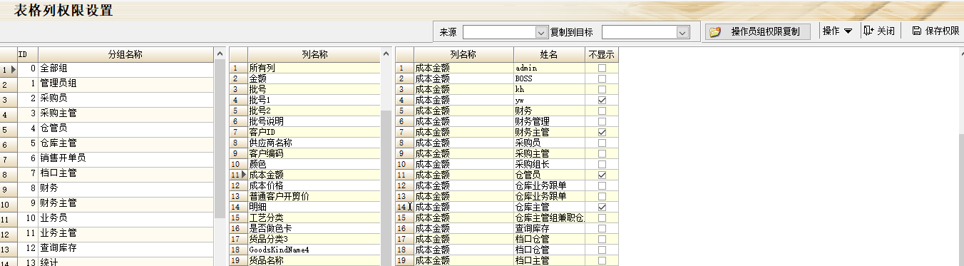
Task: Select 全部组 in the group list
Action: tap(125, 68)
